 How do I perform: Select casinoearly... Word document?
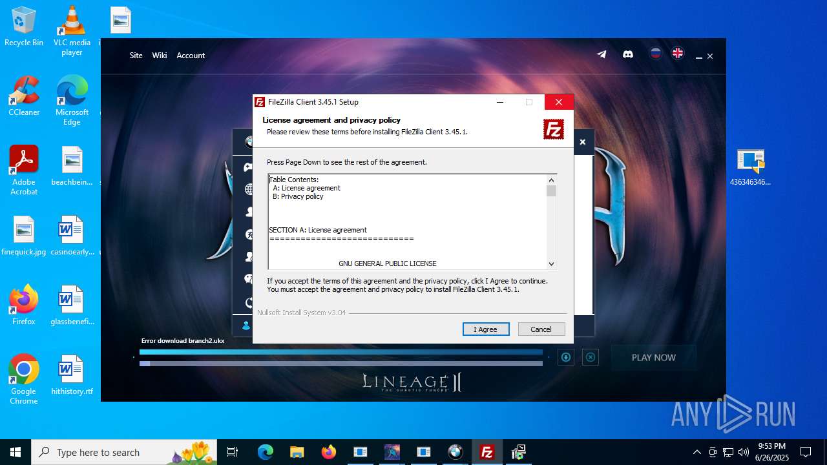coord(72,236)
